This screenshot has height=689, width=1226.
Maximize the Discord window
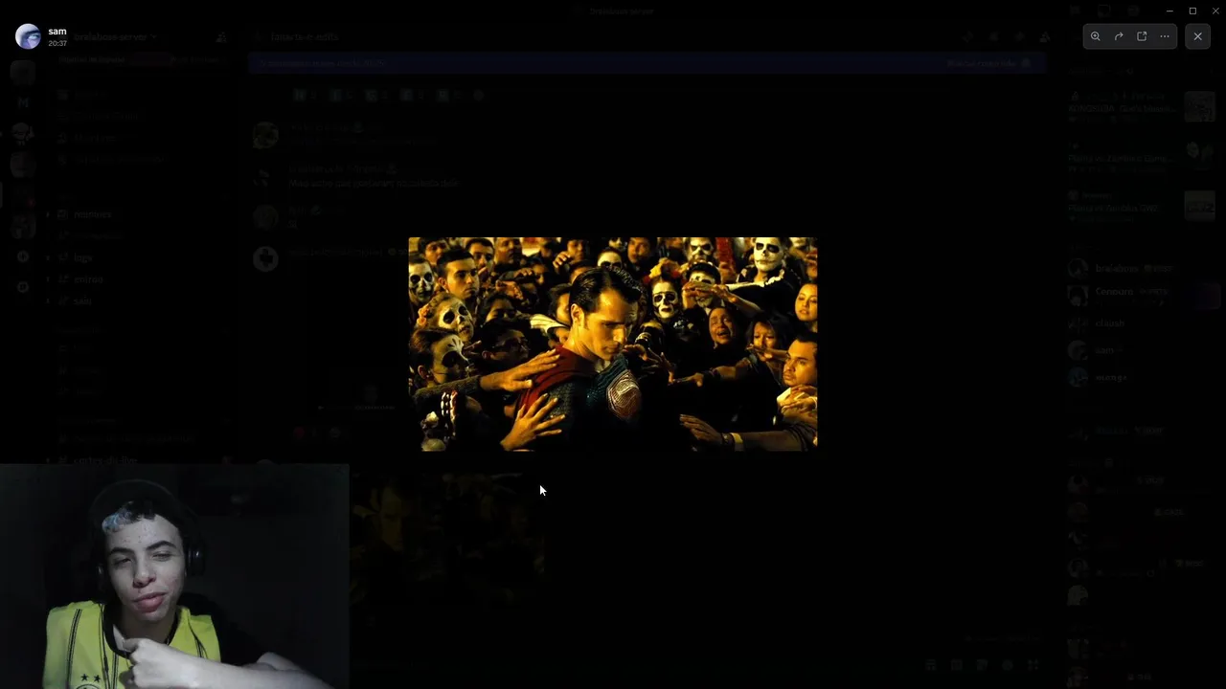[1192, 11]
